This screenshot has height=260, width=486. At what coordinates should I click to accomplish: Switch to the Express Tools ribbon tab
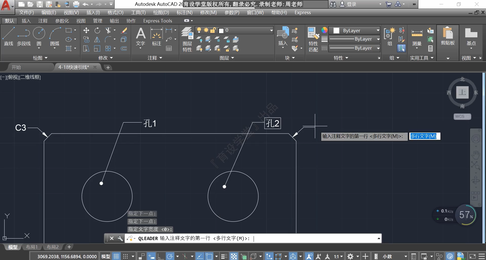[157, 21]
